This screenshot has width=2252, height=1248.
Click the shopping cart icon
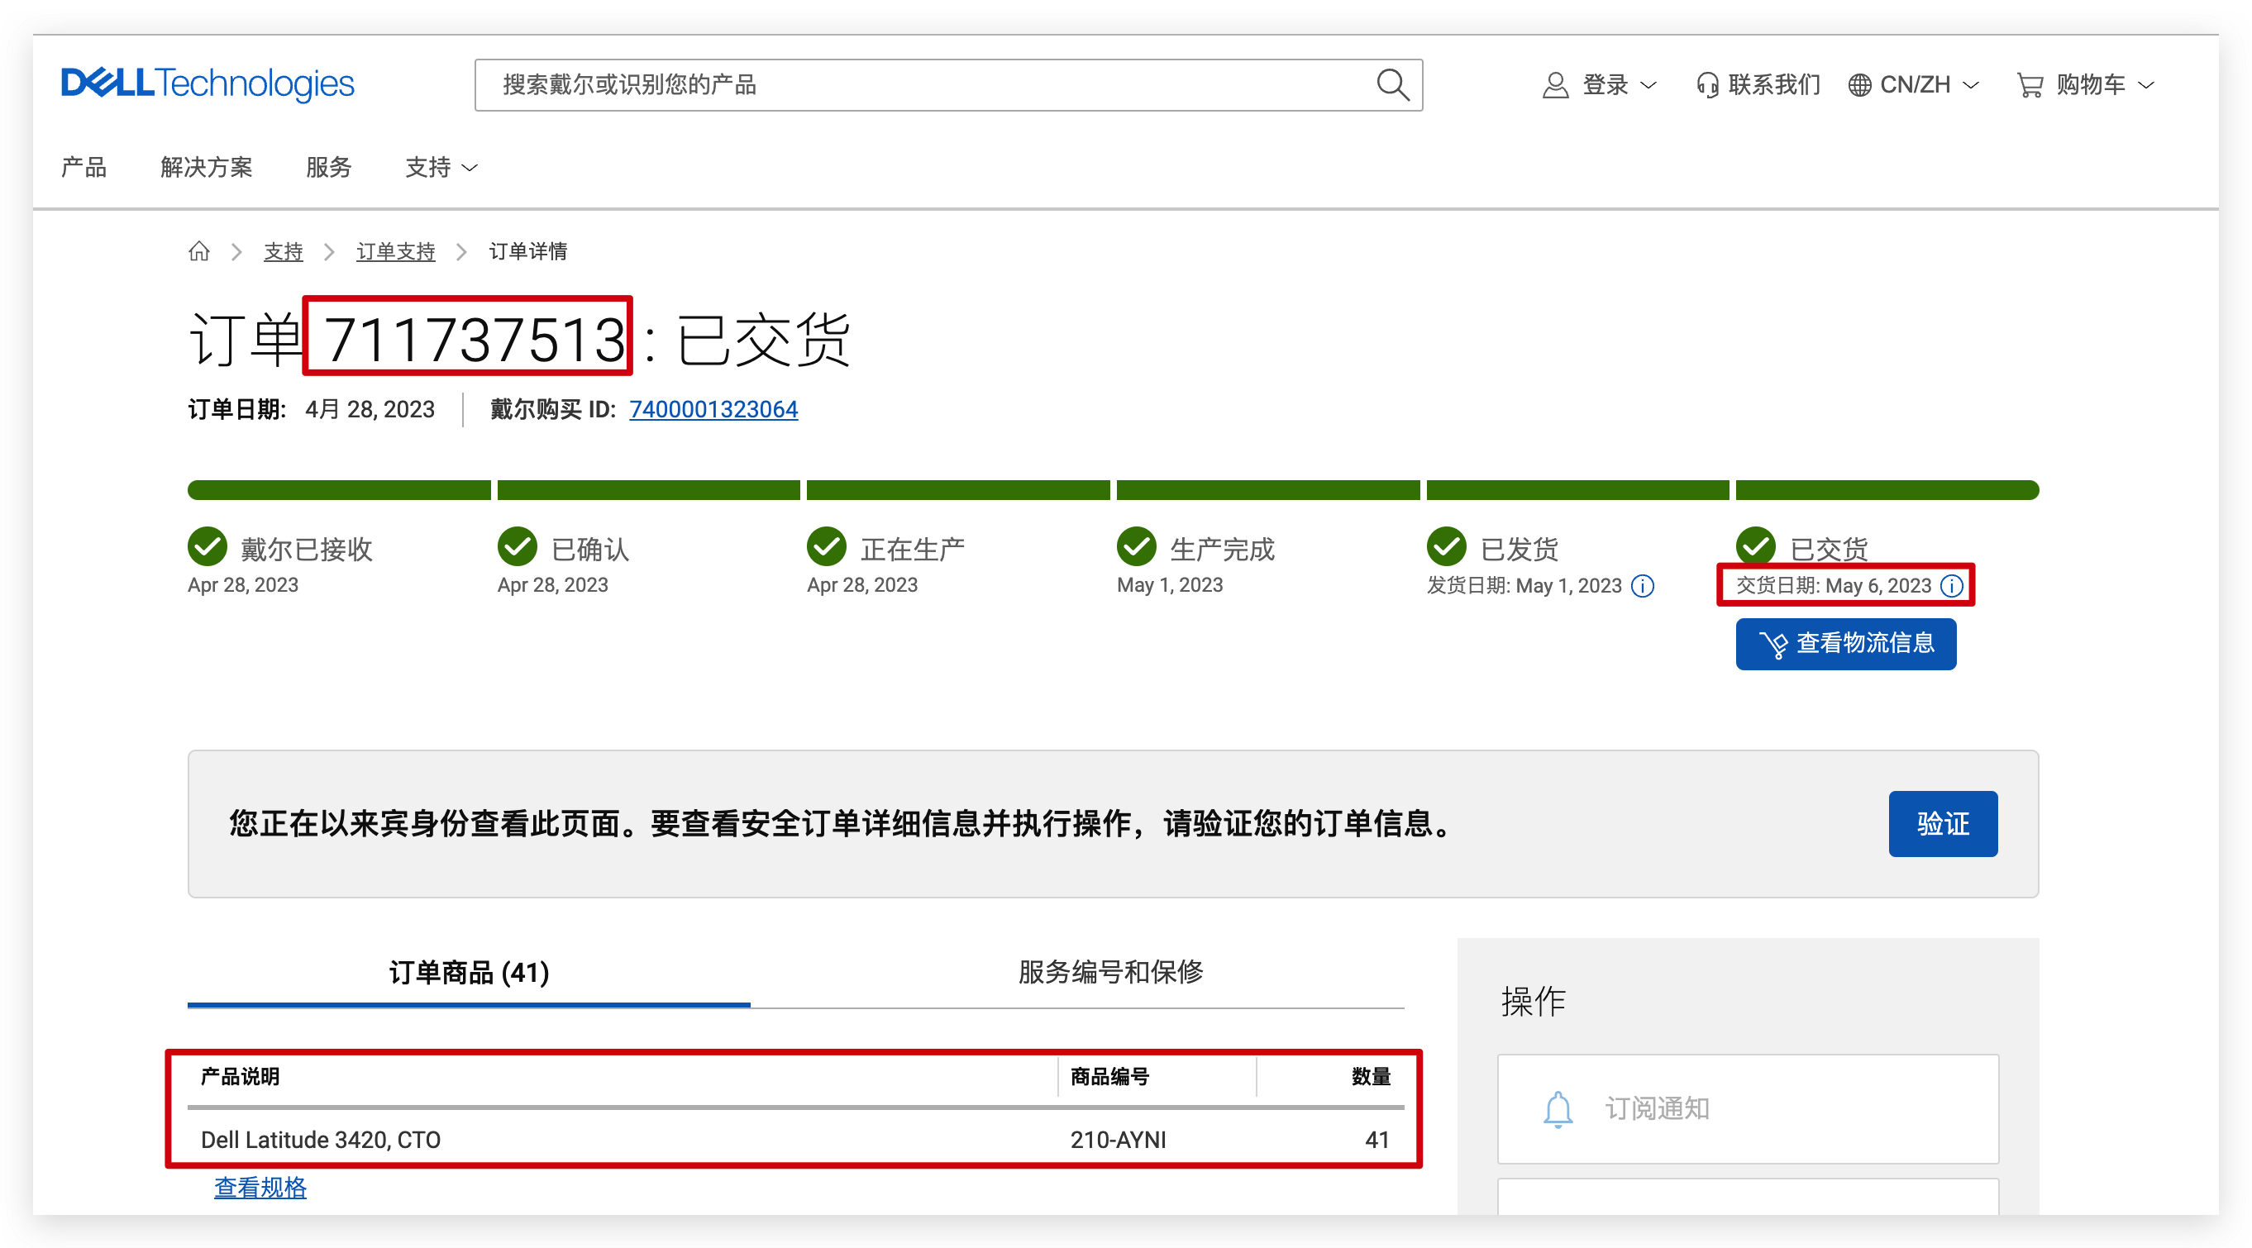pos(2030,85)
